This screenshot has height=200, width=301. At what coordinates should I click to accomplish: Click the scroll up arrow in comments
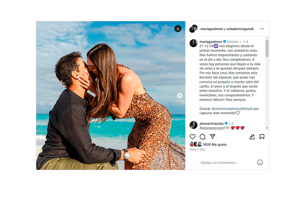pos(267,38)
